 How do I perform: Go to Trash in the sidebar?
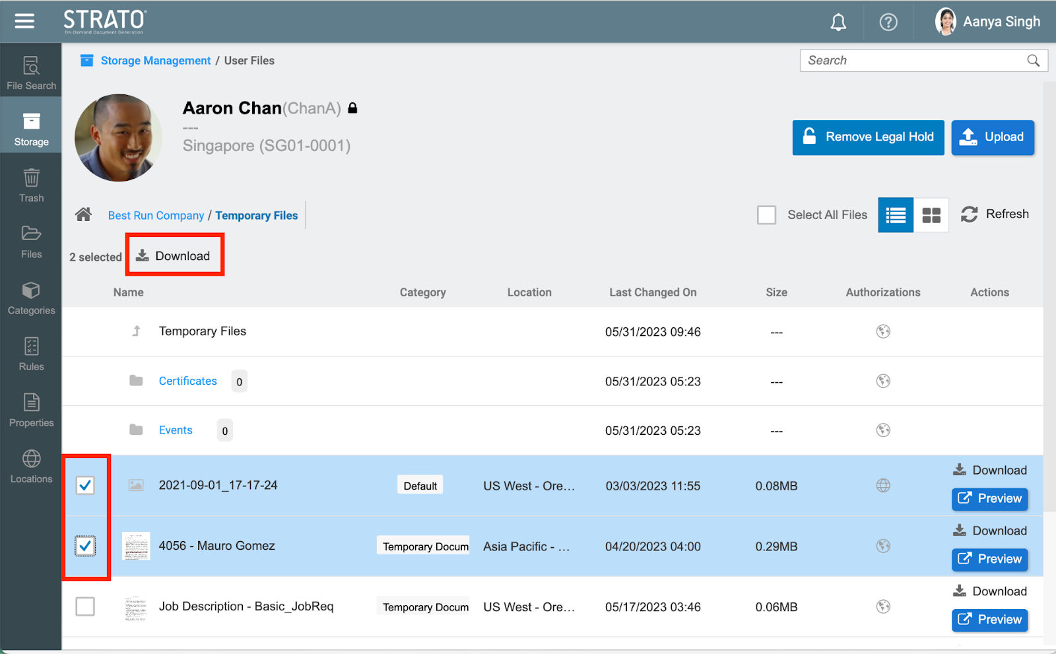click(31, 186)
